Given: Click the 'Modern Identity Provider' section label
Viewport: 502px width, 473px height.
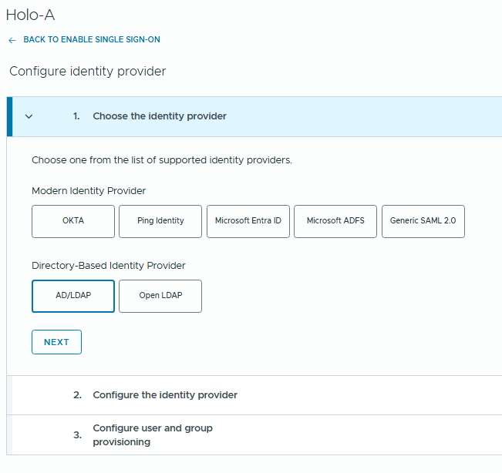Looking at the screenshot, I should click(x=89, y=191).
